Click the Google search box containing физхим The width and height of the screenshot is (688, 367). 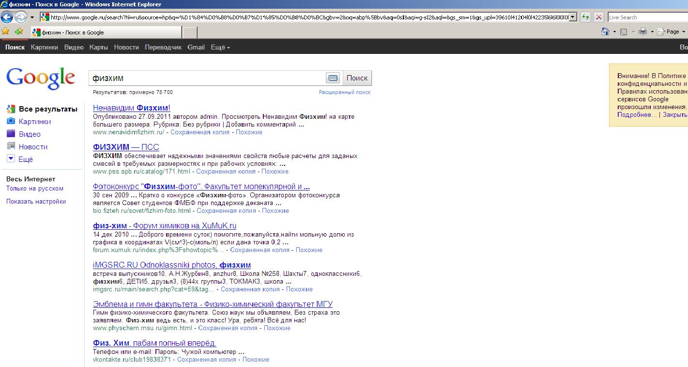[207, 78]
